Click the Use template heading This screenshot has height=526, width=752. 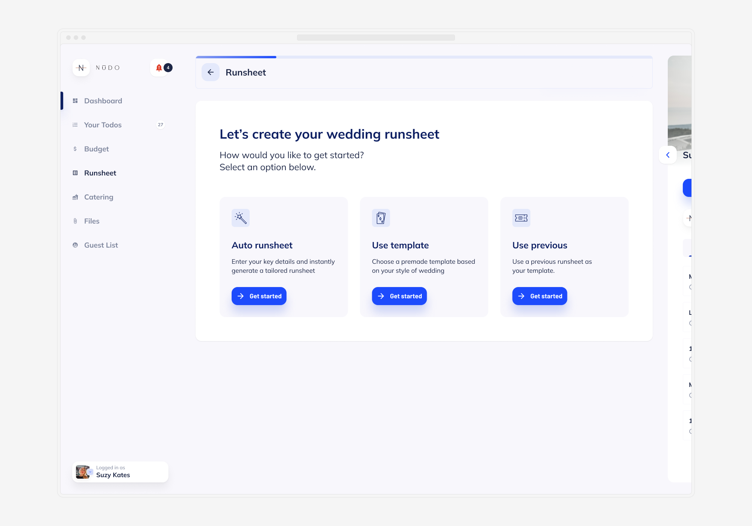coord(400,245)
